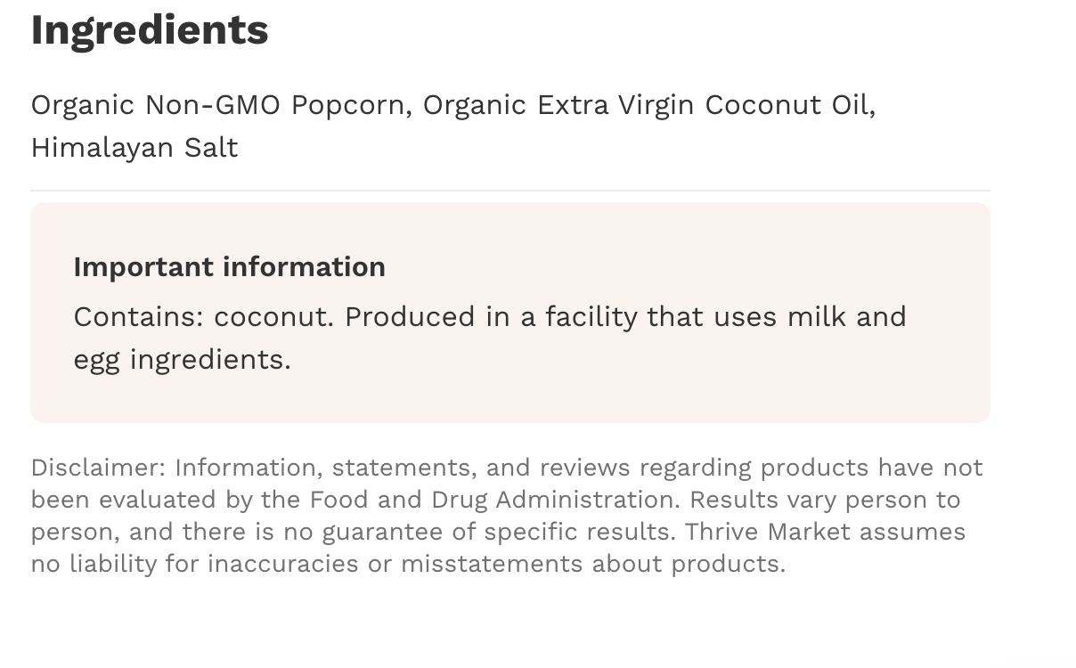Click the "Himalayan Salt" ingredient

[134, 148]
